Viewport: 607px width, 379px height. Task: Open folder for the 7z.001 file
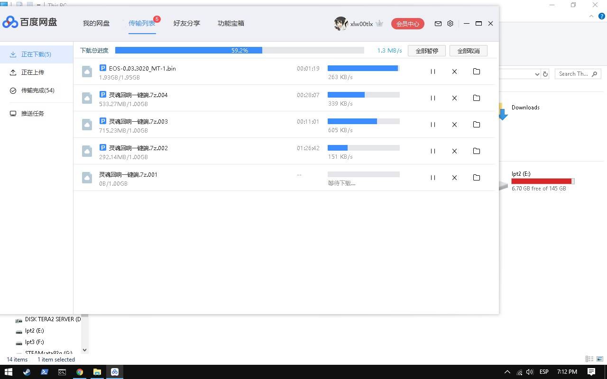coord(477,178)
